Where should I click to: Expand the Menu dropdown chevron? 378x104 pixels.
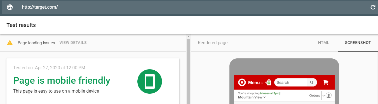(x=262, y=83)
